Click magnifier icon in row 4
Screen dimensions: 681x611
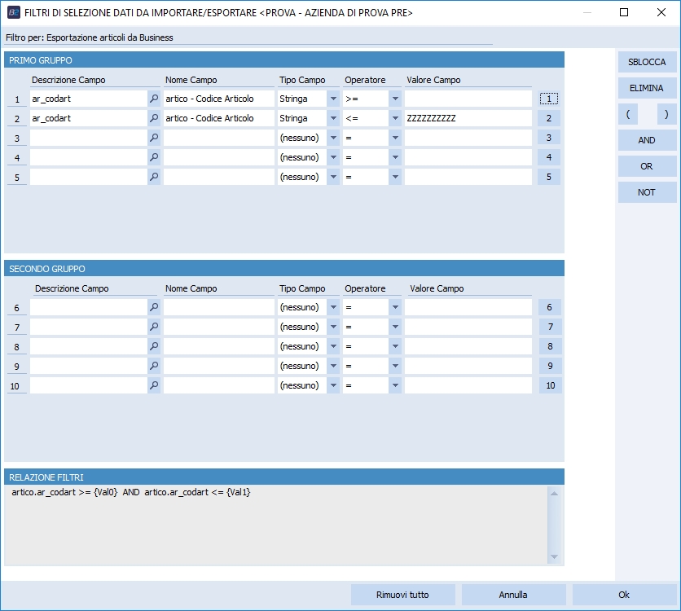coord(153,157)
